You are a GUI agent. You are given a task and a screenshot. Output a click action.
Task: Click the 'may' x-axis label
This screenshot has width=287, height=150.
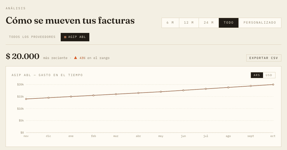(161, 136)
